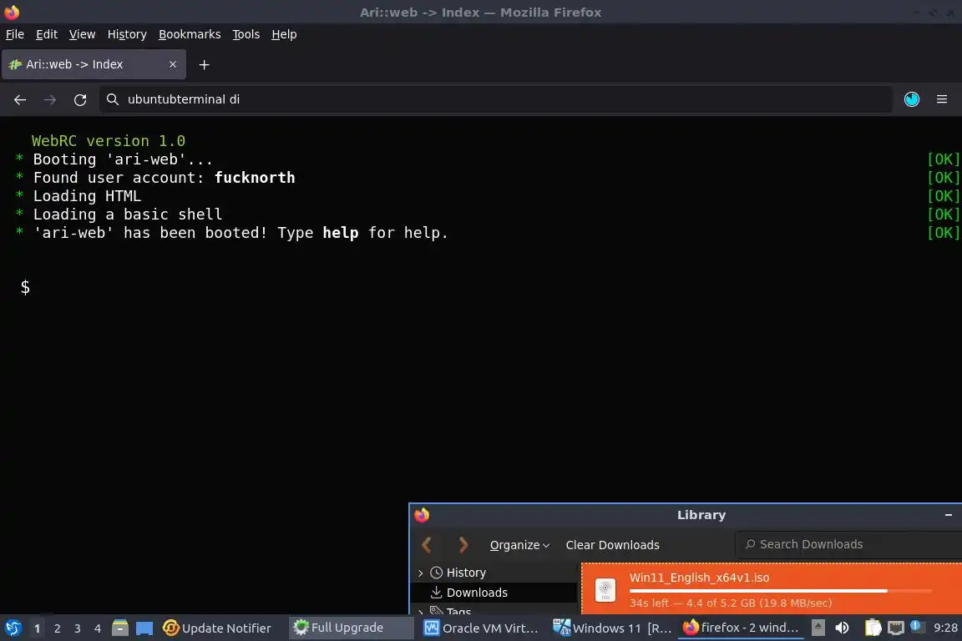
Task: Switch to workspace 4 in taskbar
Action: (x=98, y=628)
